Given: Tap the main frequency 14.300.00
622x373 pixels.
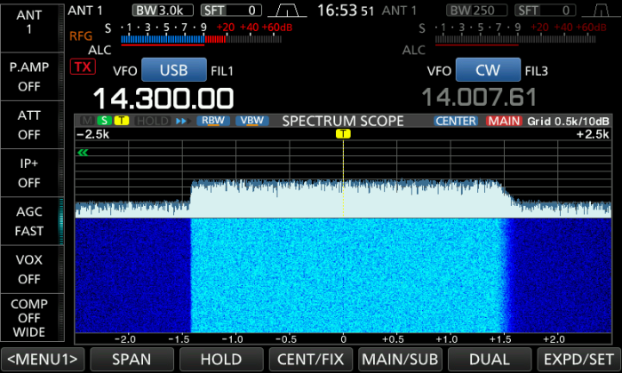Looking at the screenshot, I should [x=163, y=99].
